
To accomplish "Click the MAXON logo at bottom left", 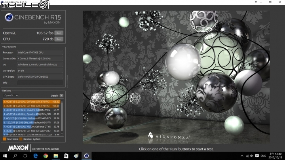I will (18, 148).
